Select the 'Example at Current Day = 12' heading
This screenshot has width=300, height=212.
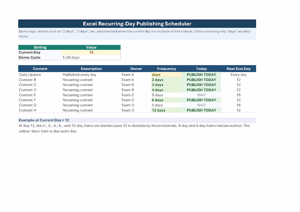[x=44, y=120]
